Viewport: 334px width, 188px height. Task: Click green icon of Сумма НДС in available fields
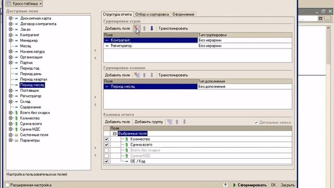click(16, 129)
